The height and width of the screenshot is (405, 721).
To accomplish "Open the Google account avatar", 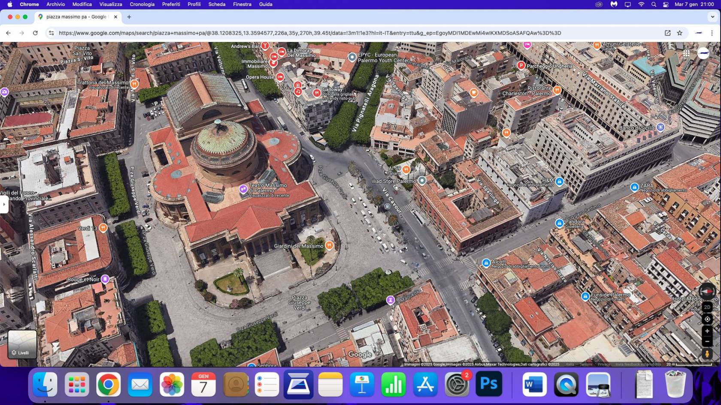I will pyautogui.click(x=703, y=53).
